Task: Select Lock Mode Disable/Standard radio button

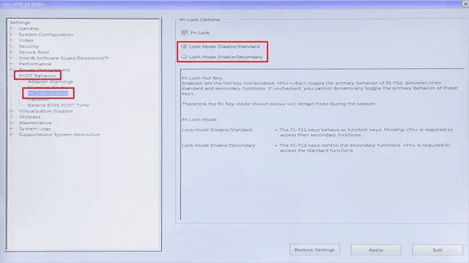Action: coord(184,47)
